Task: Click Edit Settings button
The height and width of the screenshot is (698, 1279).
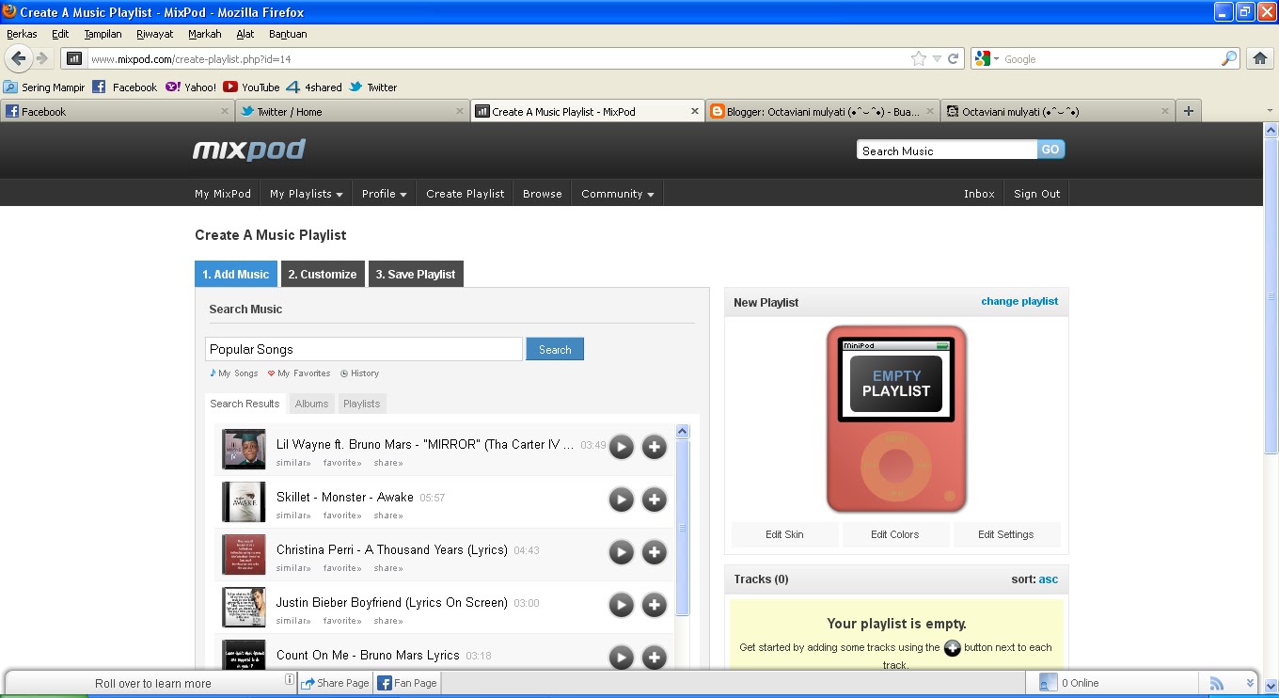Action: (x=1006, y=534)
